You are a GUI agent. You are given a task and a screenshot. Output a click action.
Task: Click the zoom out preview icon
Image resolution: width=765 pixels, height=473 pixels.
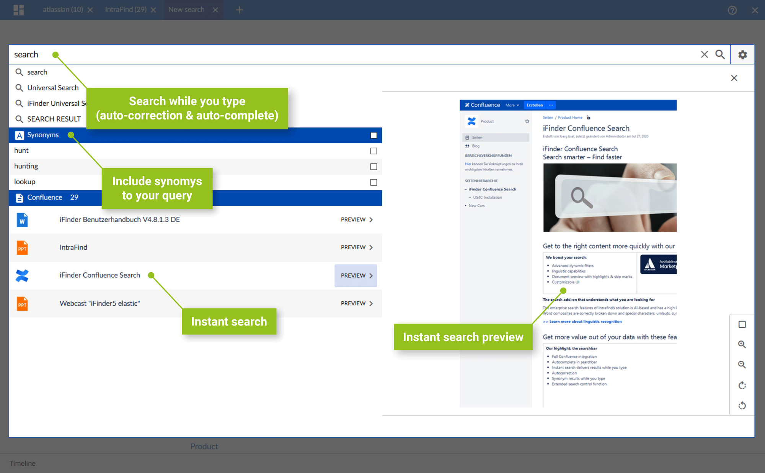(742, 365)
